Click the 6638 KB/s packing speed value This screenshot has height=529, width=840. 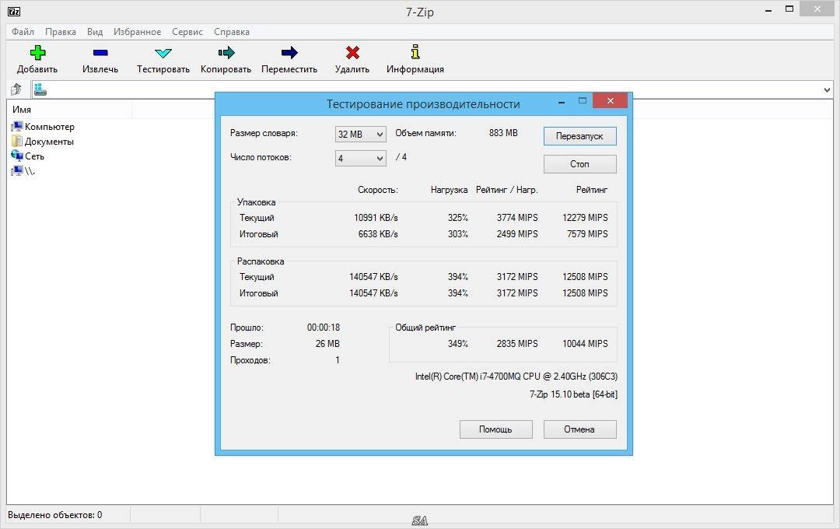click(378, 233)
